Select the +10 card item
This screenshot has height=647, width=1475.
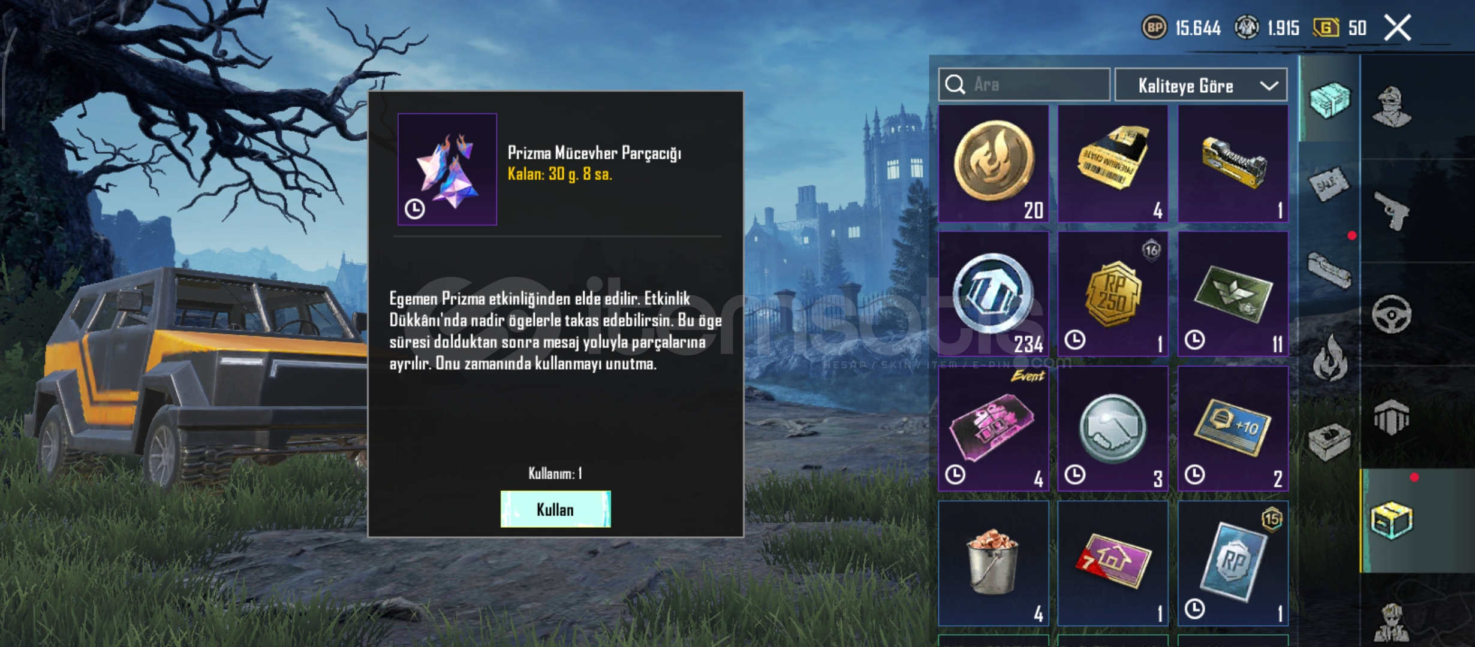(1233, 429)
